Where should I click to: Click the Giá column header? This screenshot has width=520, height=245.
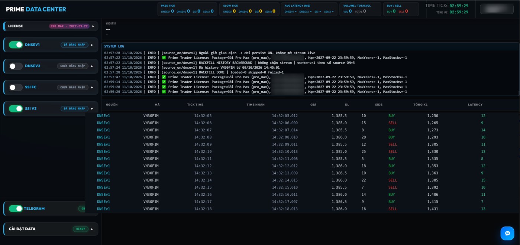point(313,105)
